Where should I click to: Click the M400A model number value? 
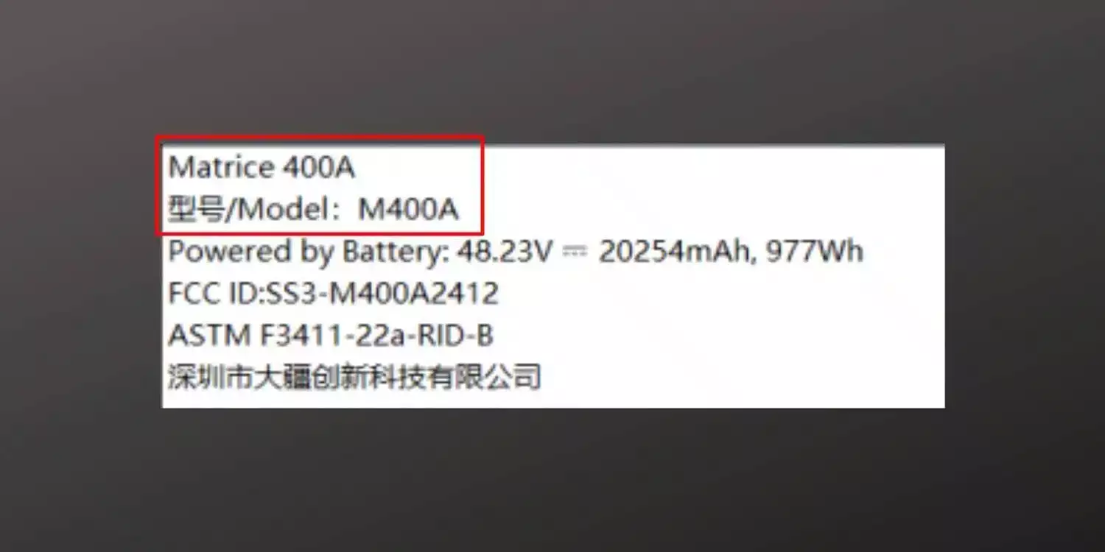click(x=408, y=210)
